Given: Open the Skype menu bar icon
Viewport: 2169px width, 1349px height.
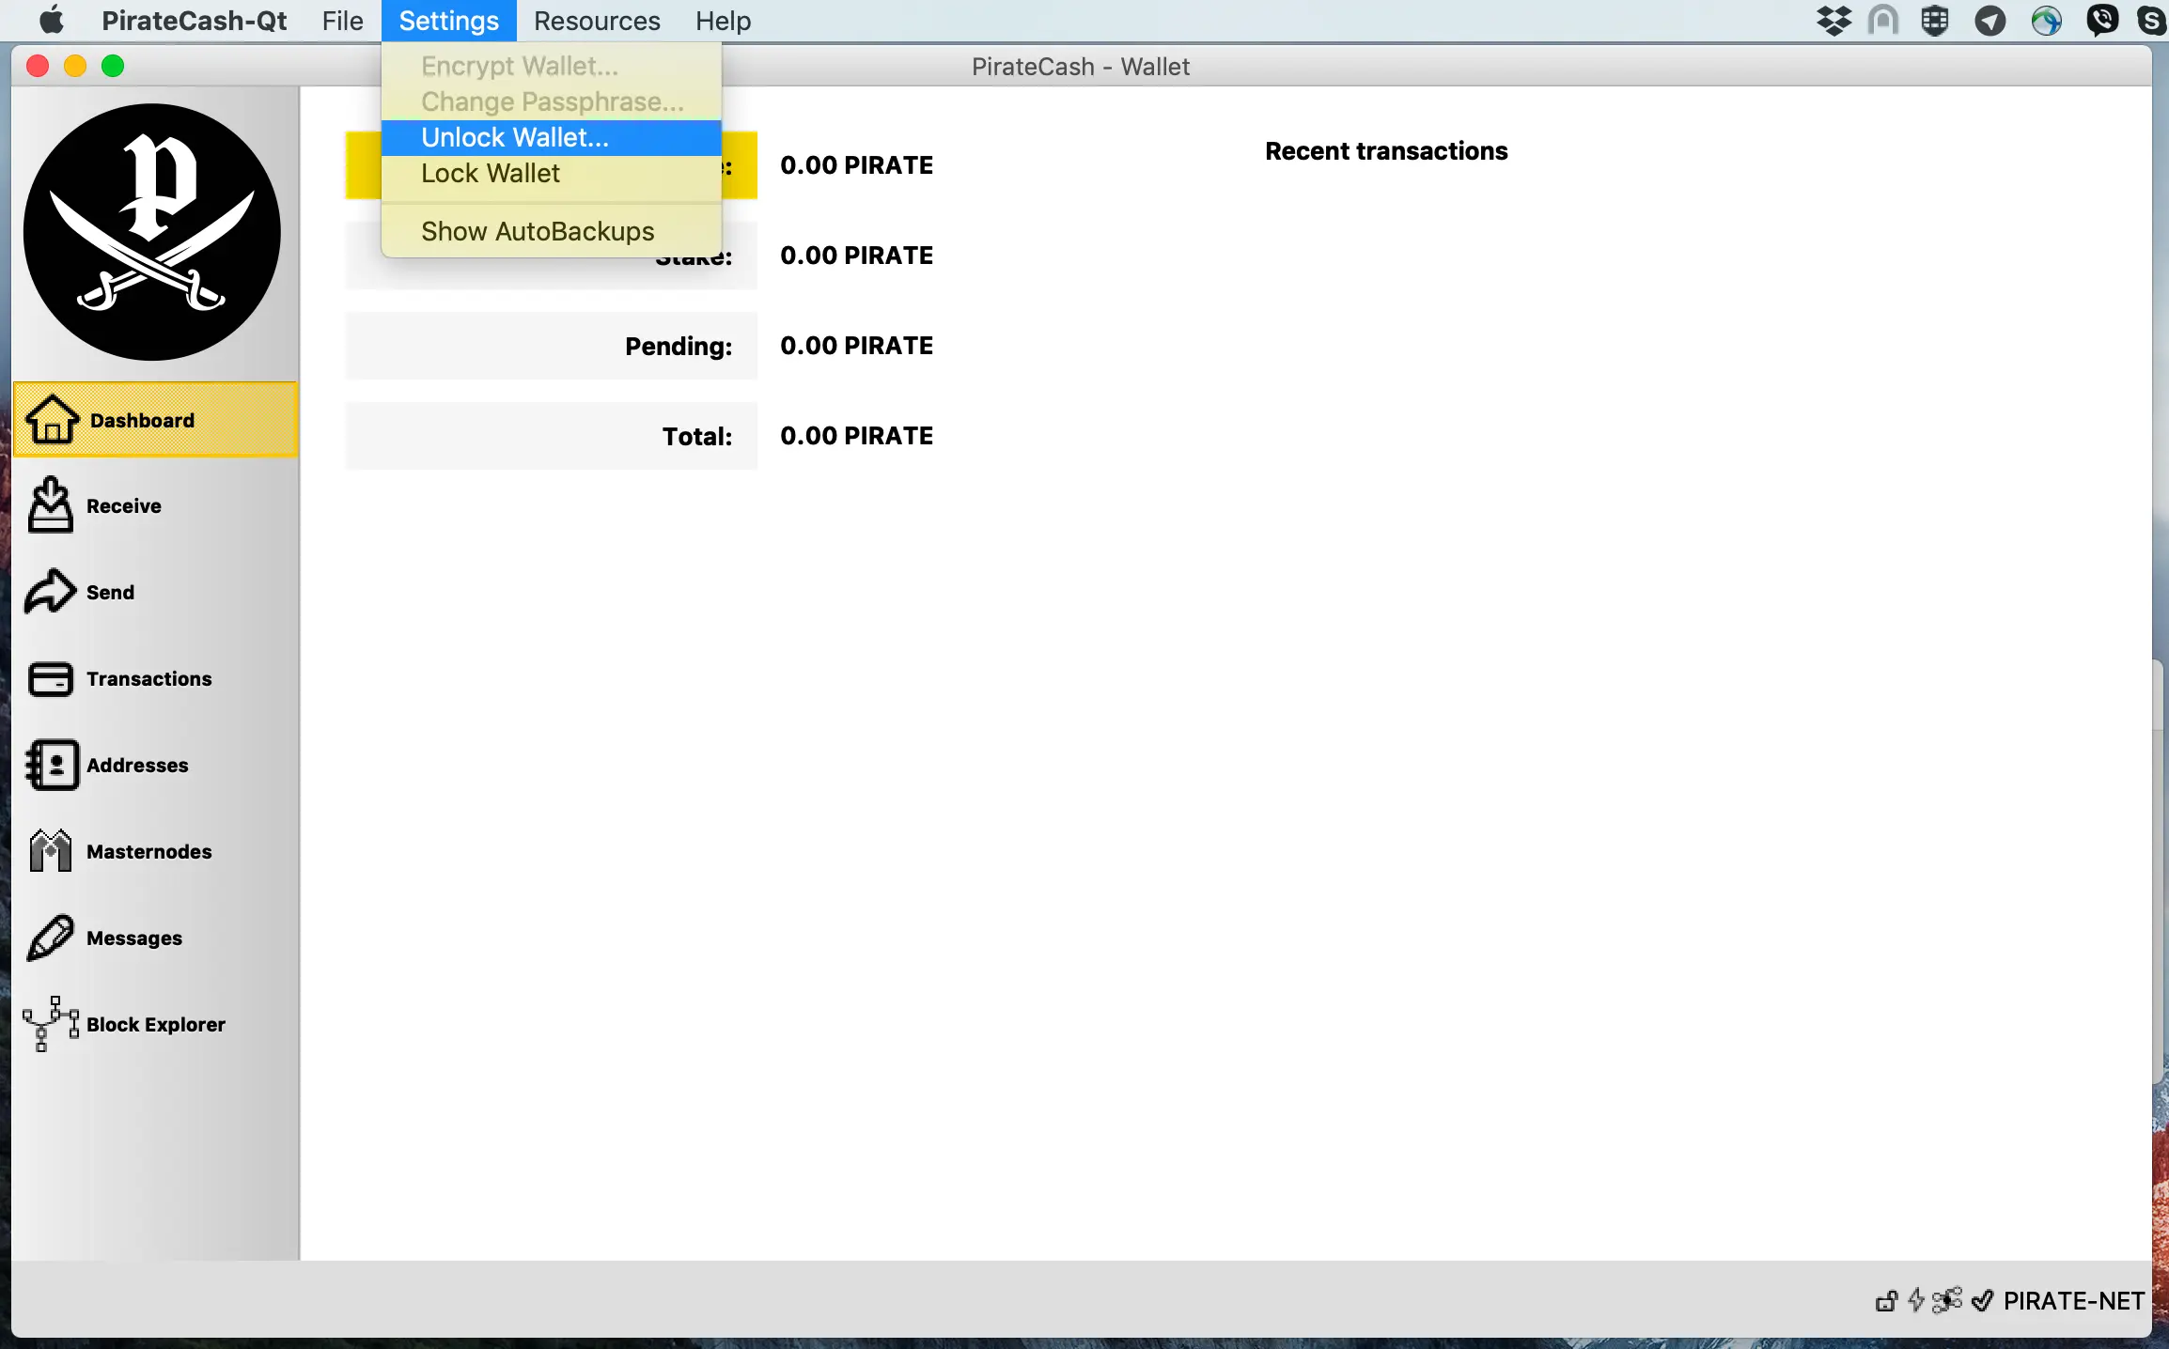Looking at the screenshot, I should pos(2153,21).
